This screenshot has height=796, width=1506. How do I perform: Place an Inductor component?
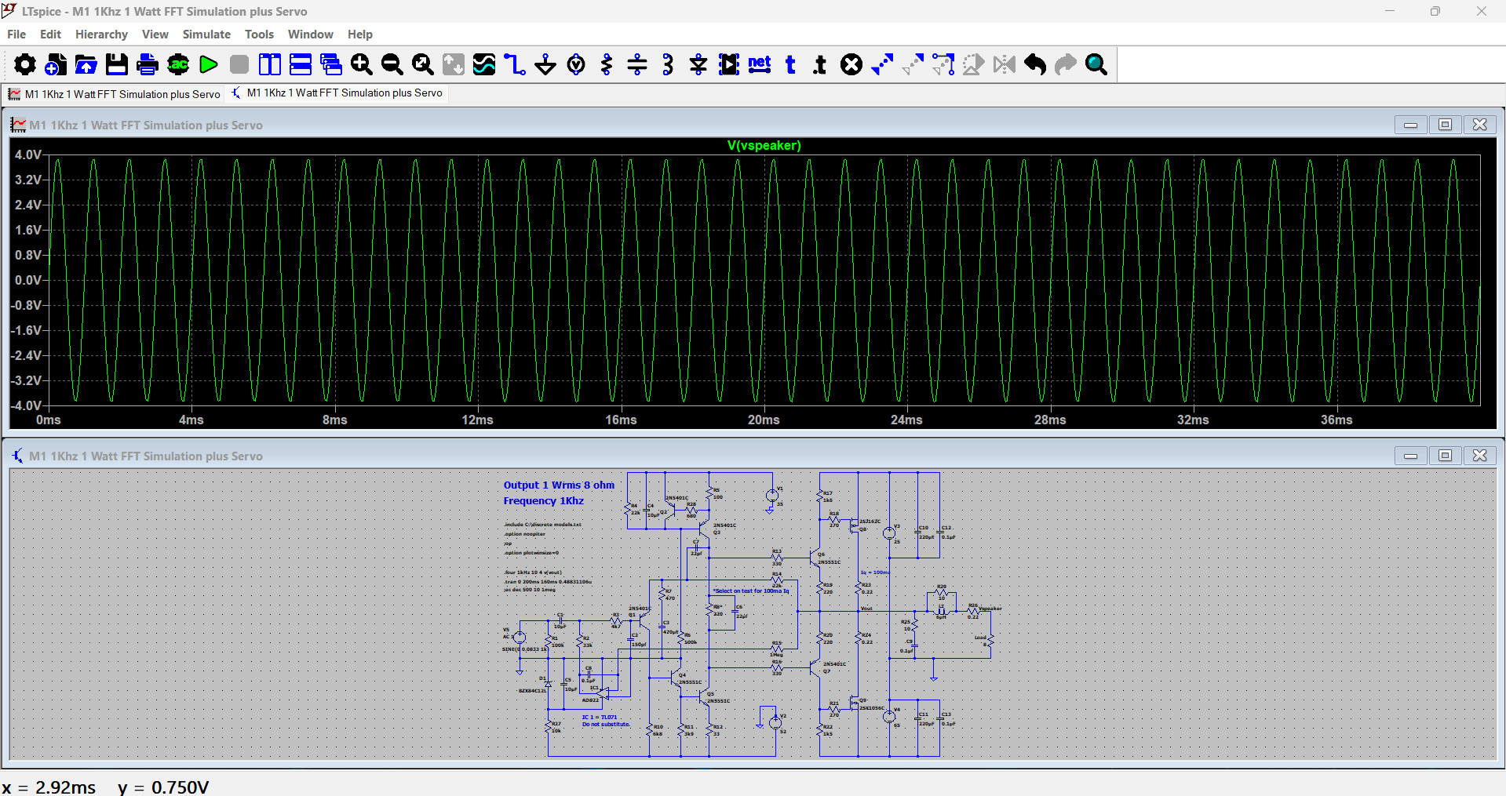coord(668,64)
